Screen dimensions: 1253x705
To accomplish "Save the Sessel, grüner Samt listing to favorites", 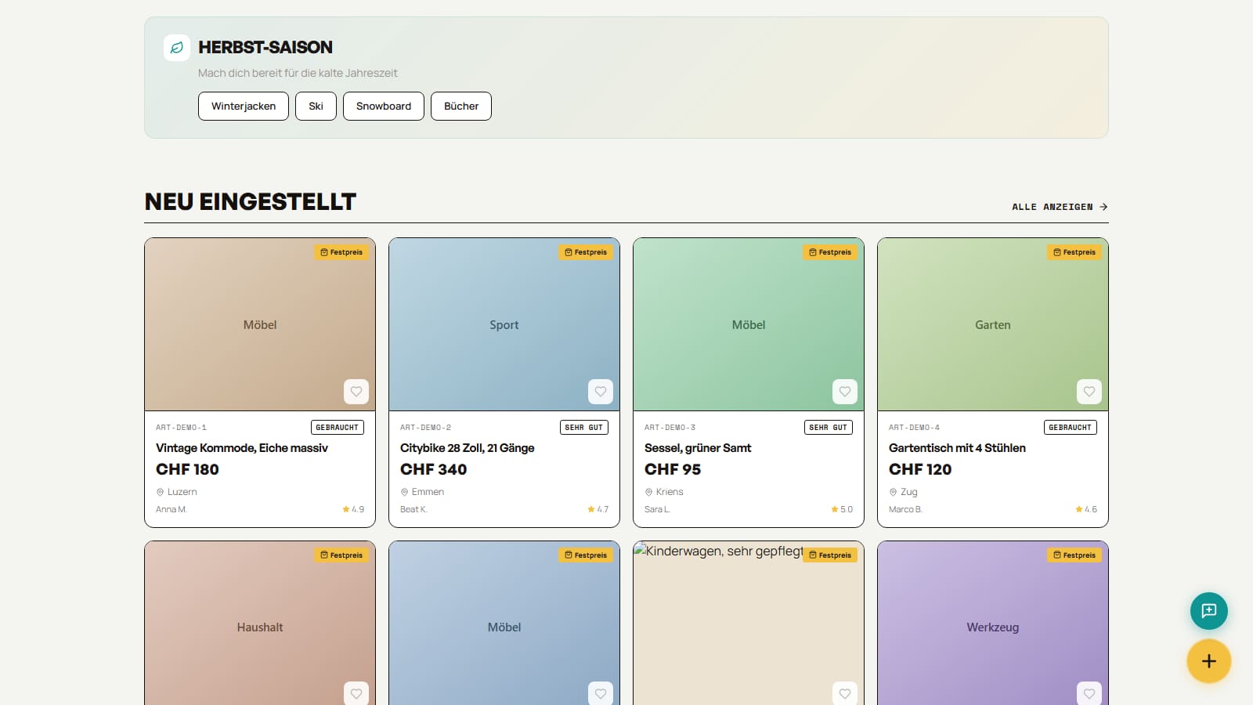I will (845, 392).
